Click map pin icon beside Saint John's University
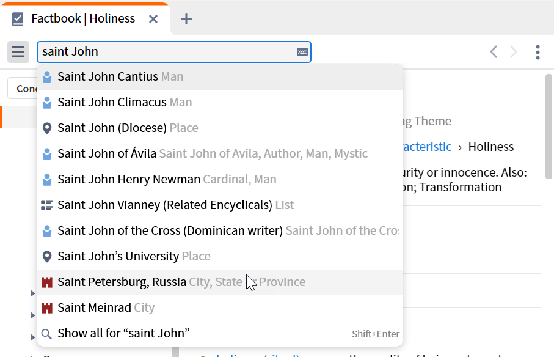554x357 pixels. tap(47, 257)
